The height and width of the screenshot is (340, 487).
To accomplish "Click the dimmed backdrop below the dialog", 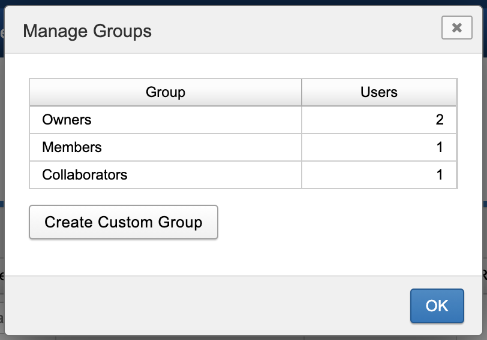I will tap(240, 338).
